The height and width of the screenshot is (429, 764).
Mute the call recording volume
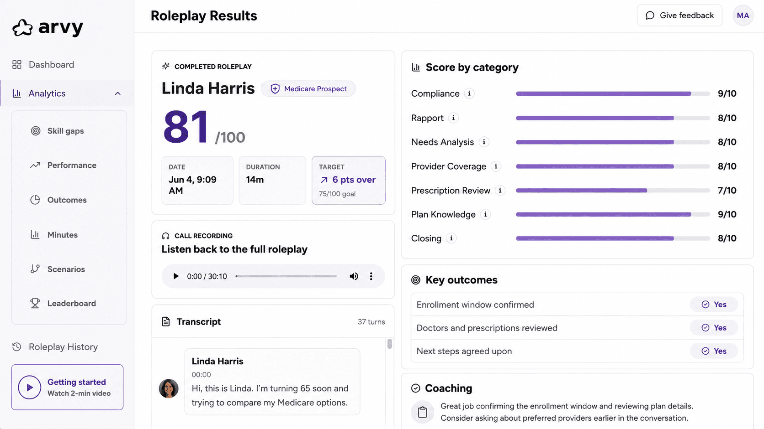tap(354, 276)
